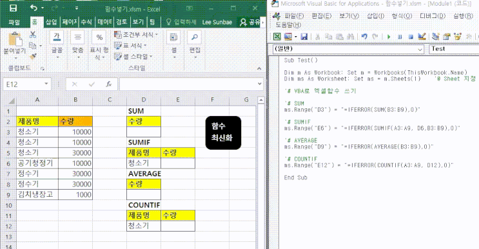Click the 함수 최신화 black button
The height and width of the screenshot is (249, 479).
(223, 133)
